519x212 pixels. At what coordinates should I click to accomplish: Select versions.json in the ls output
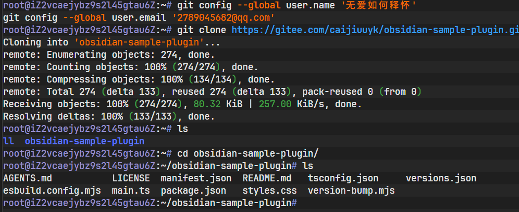pyautogui.click(x=441, y=178)
